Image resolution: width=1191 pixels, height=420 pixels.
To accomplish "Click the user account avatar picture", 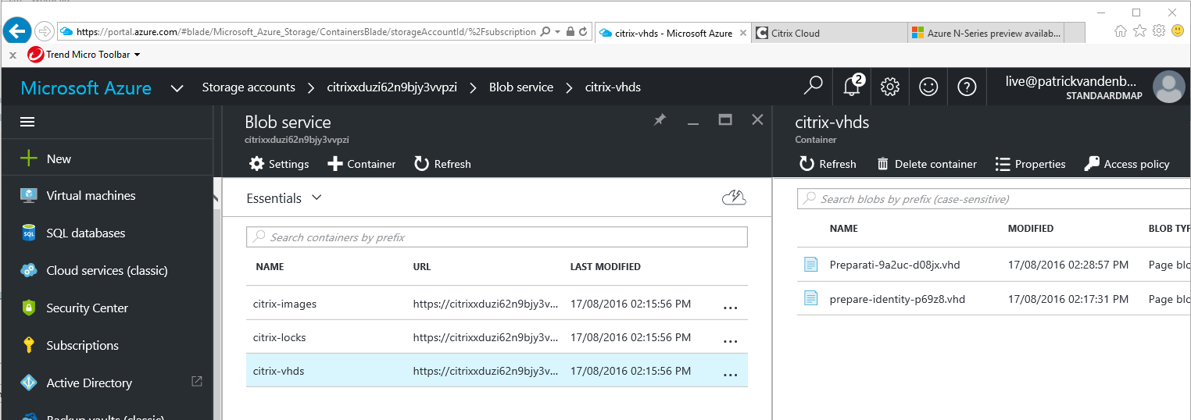I will coord(1169,87).
